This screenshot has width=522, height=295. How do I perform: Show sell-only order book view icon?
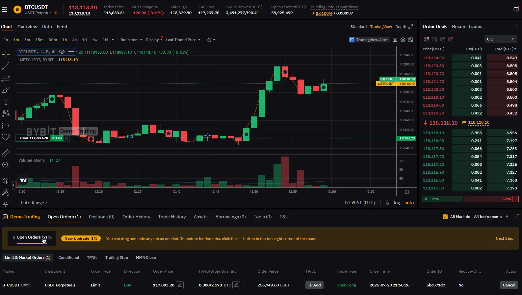(451, 39)
